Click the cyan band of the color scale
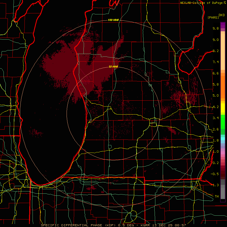Viewport: 227px width, 227px height. (x=223, y=139)
